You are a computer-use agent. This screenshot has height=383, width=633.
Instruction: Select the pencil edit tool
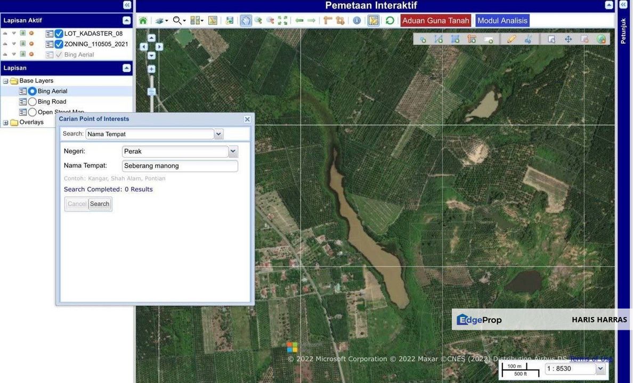(x=512, y=39)
